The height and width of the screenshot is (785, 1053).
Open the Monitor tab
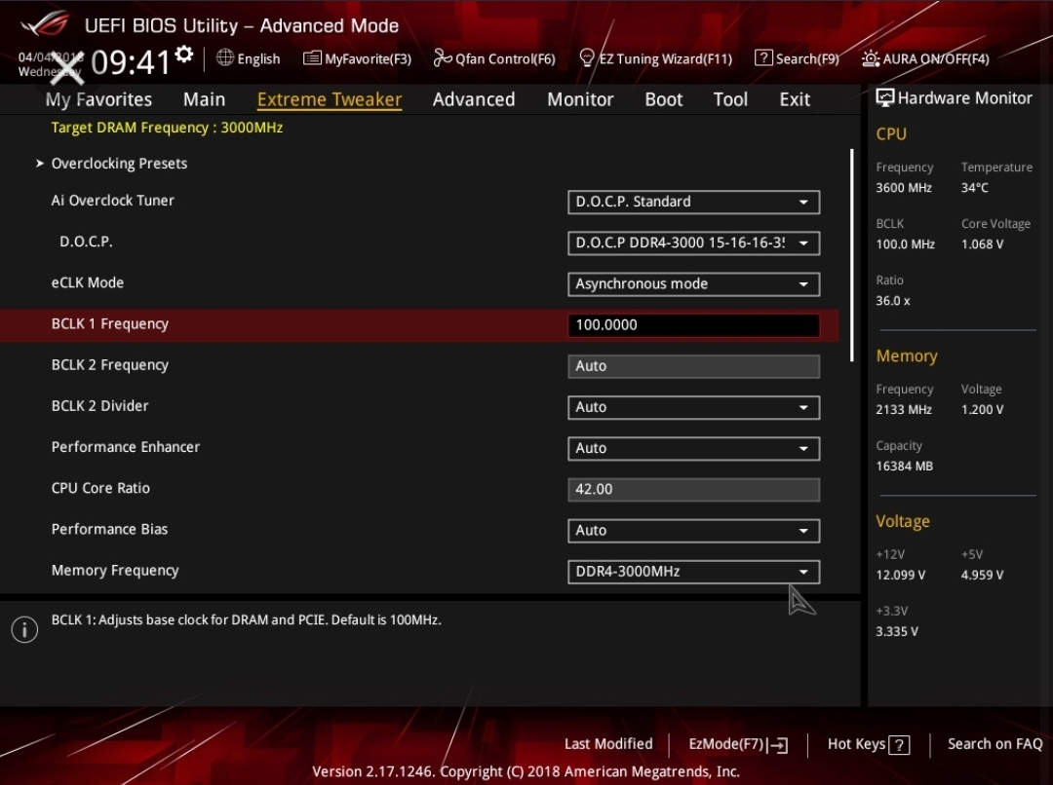tap(580, 99)
